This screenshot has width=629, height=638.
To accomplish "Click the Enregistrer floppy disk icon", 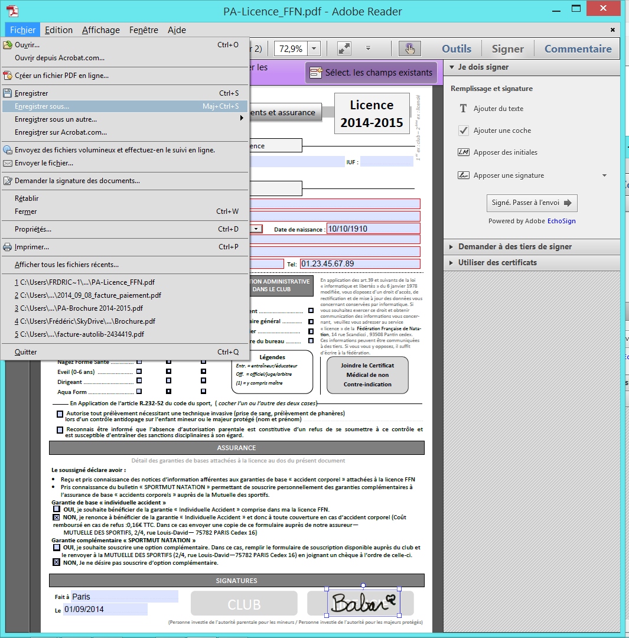I will pos(7,93).
